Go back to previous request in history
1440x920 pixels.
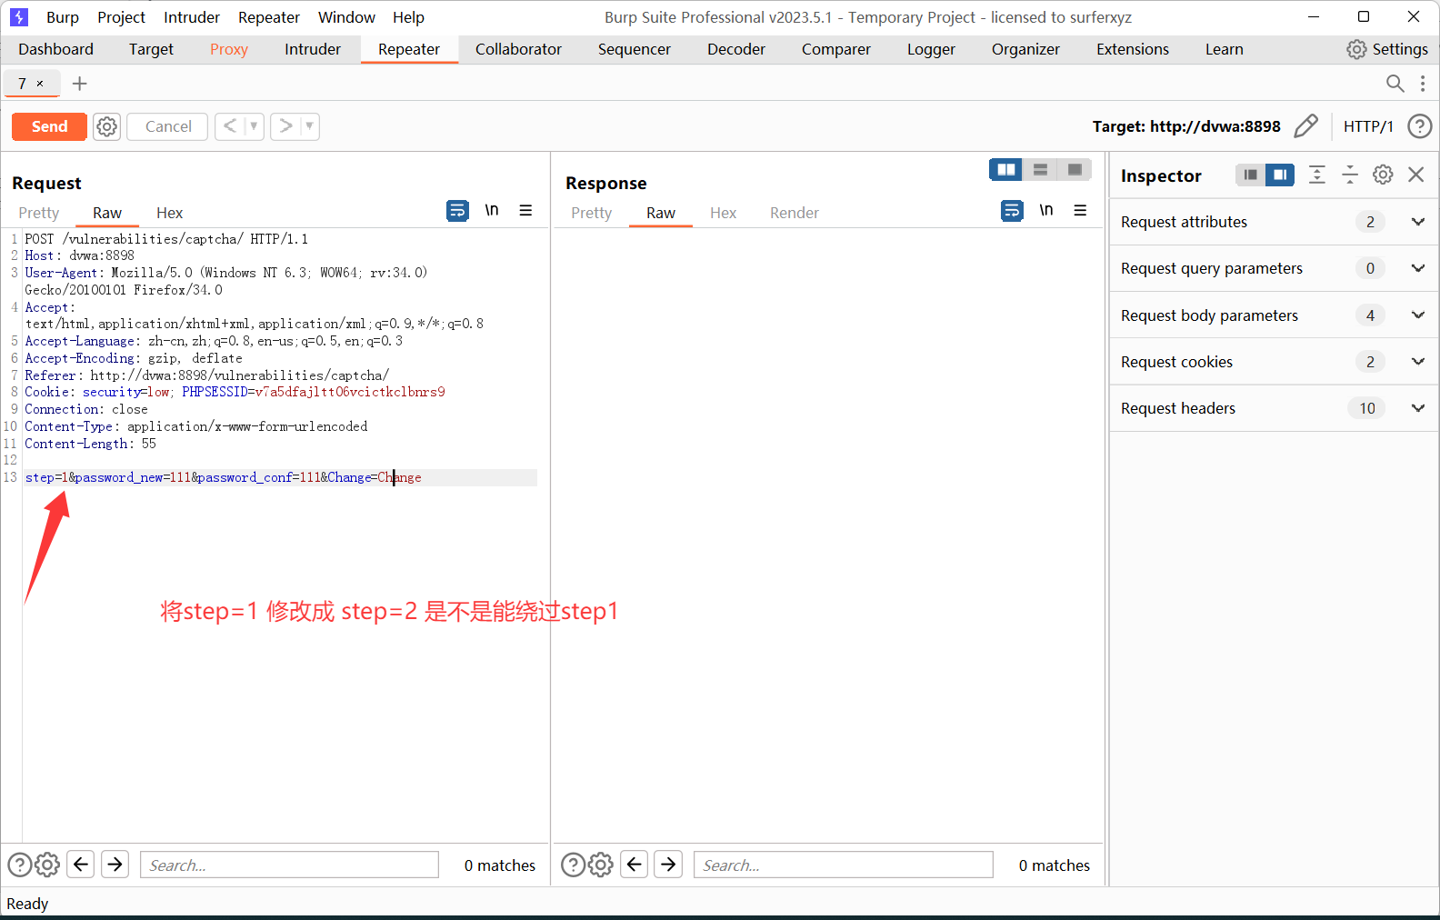pyautogui.click(x=230, y=126)
